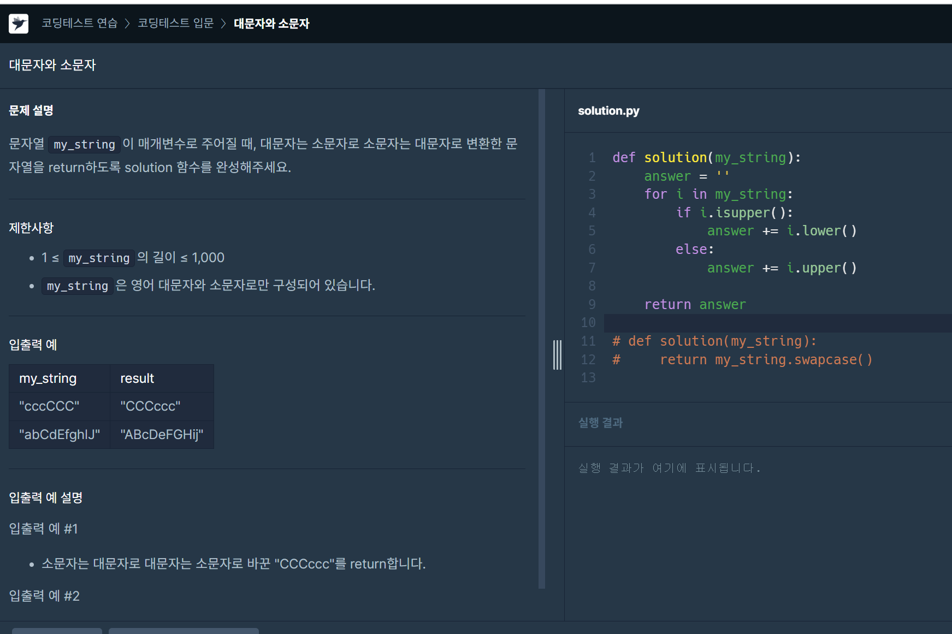Click the "CCCccc" result cell
This screenshot has width=952, height=634.
click(x=162, y=406)
